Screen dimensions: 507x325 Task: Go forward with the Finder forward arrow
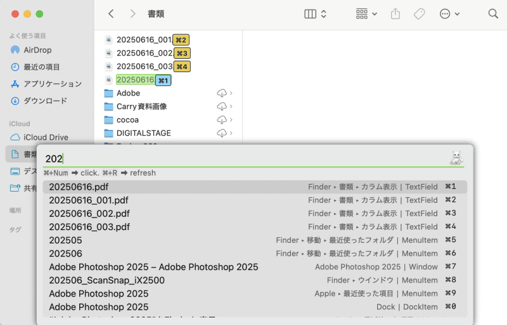(x=132, y=13)
